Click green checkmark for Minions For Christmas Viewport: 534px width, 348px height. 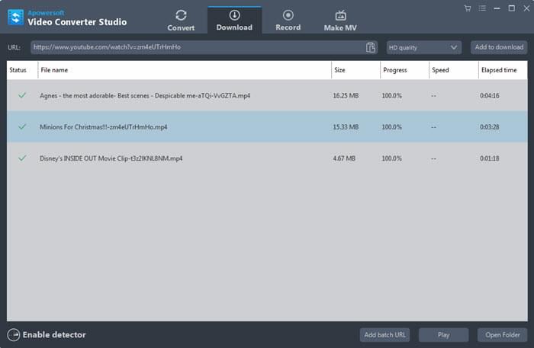22,126
